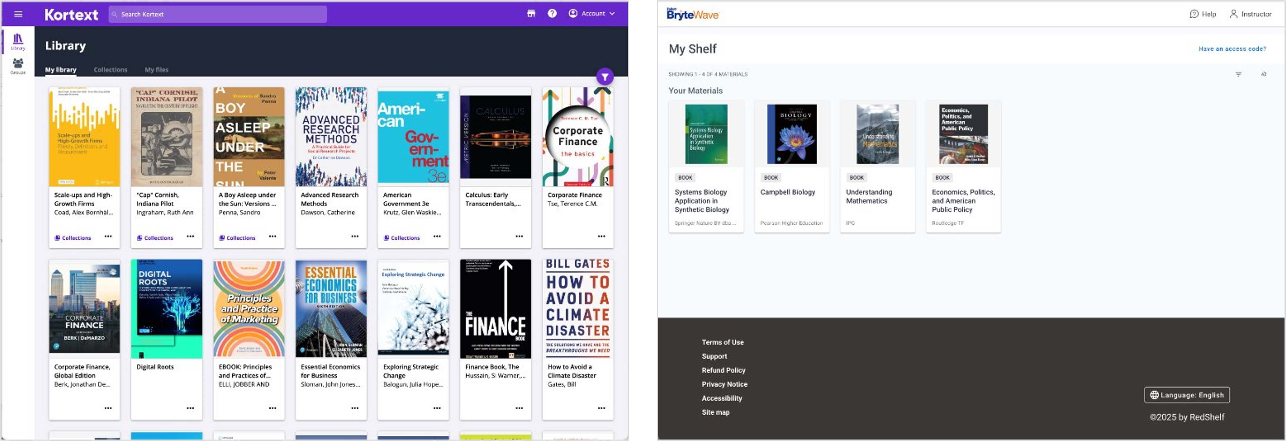The height and width of the screenshot is (441, 1286).
Task: Click the Support footer link
Action: 714,356
